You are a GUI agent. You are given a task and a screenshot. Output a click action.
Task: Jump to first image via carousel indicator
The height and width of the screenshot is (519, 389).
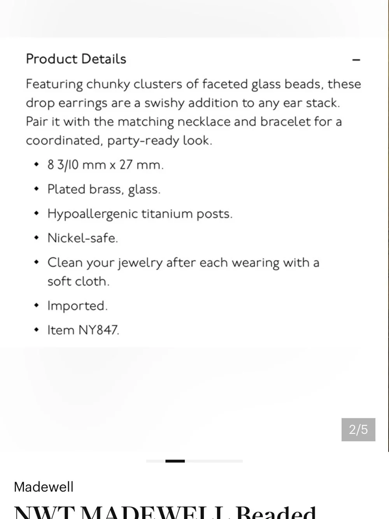click(x=156, y=461)
